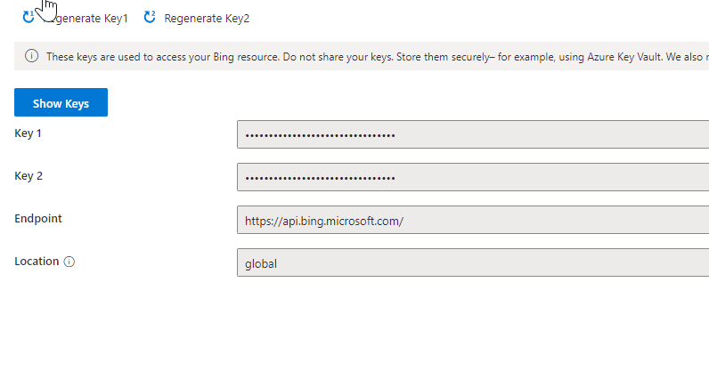Image resolution: width=709 pixels, height=371 pixels.
Task: Click the 'global' location value text
Action: click(x=262, y=262)
